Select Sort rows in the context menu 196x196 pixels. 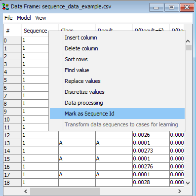point(117,59)
